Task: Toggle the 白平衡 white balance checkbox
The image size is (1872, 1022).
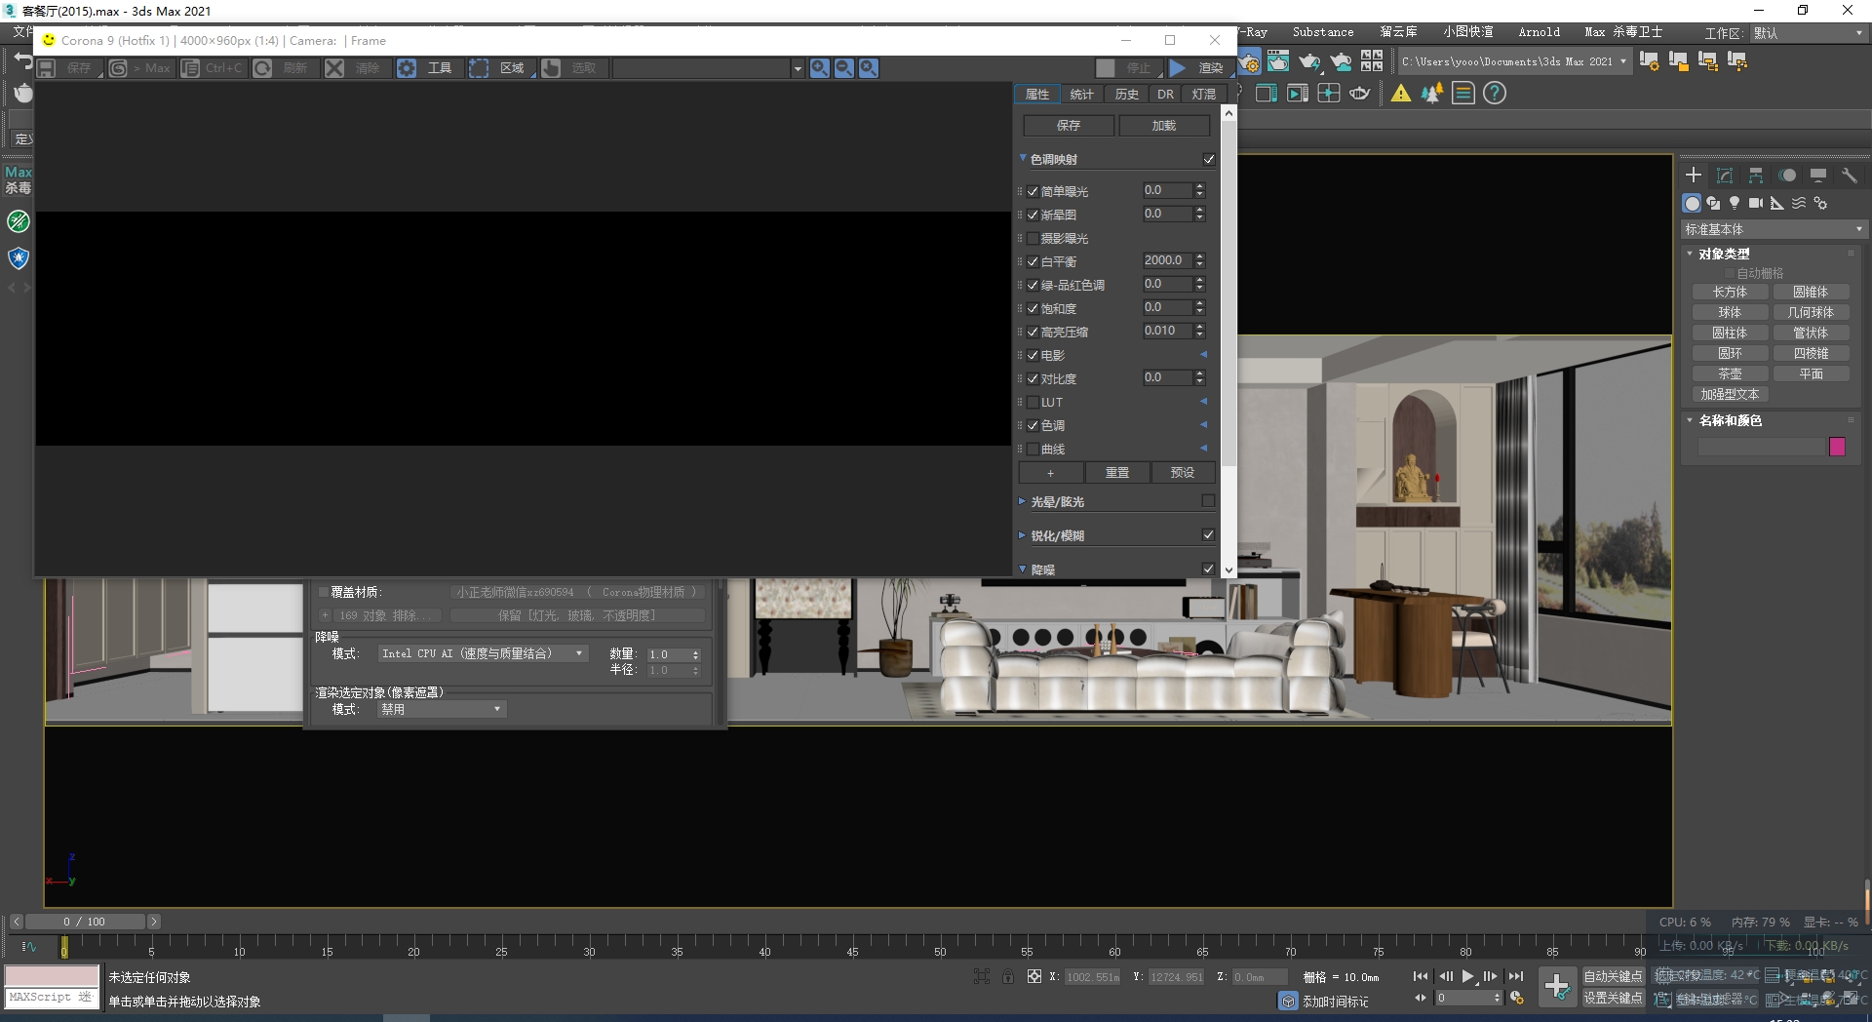Action: [x=1033, y=261]
